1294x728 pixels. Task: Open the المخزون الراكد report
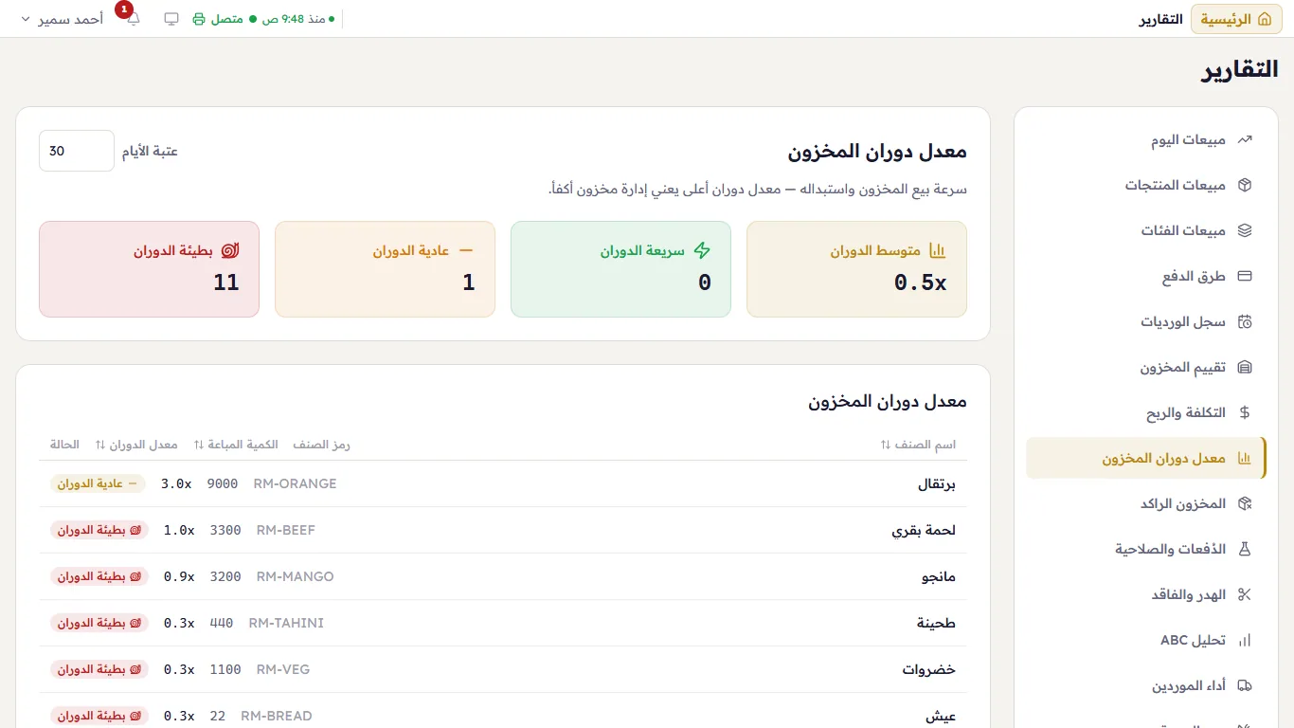coord(1145,504)
